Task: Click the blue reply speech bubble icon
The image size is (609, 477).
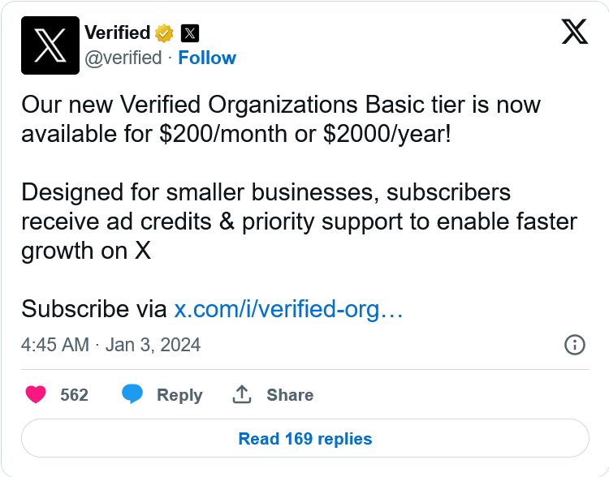Action: click(132, 395)
